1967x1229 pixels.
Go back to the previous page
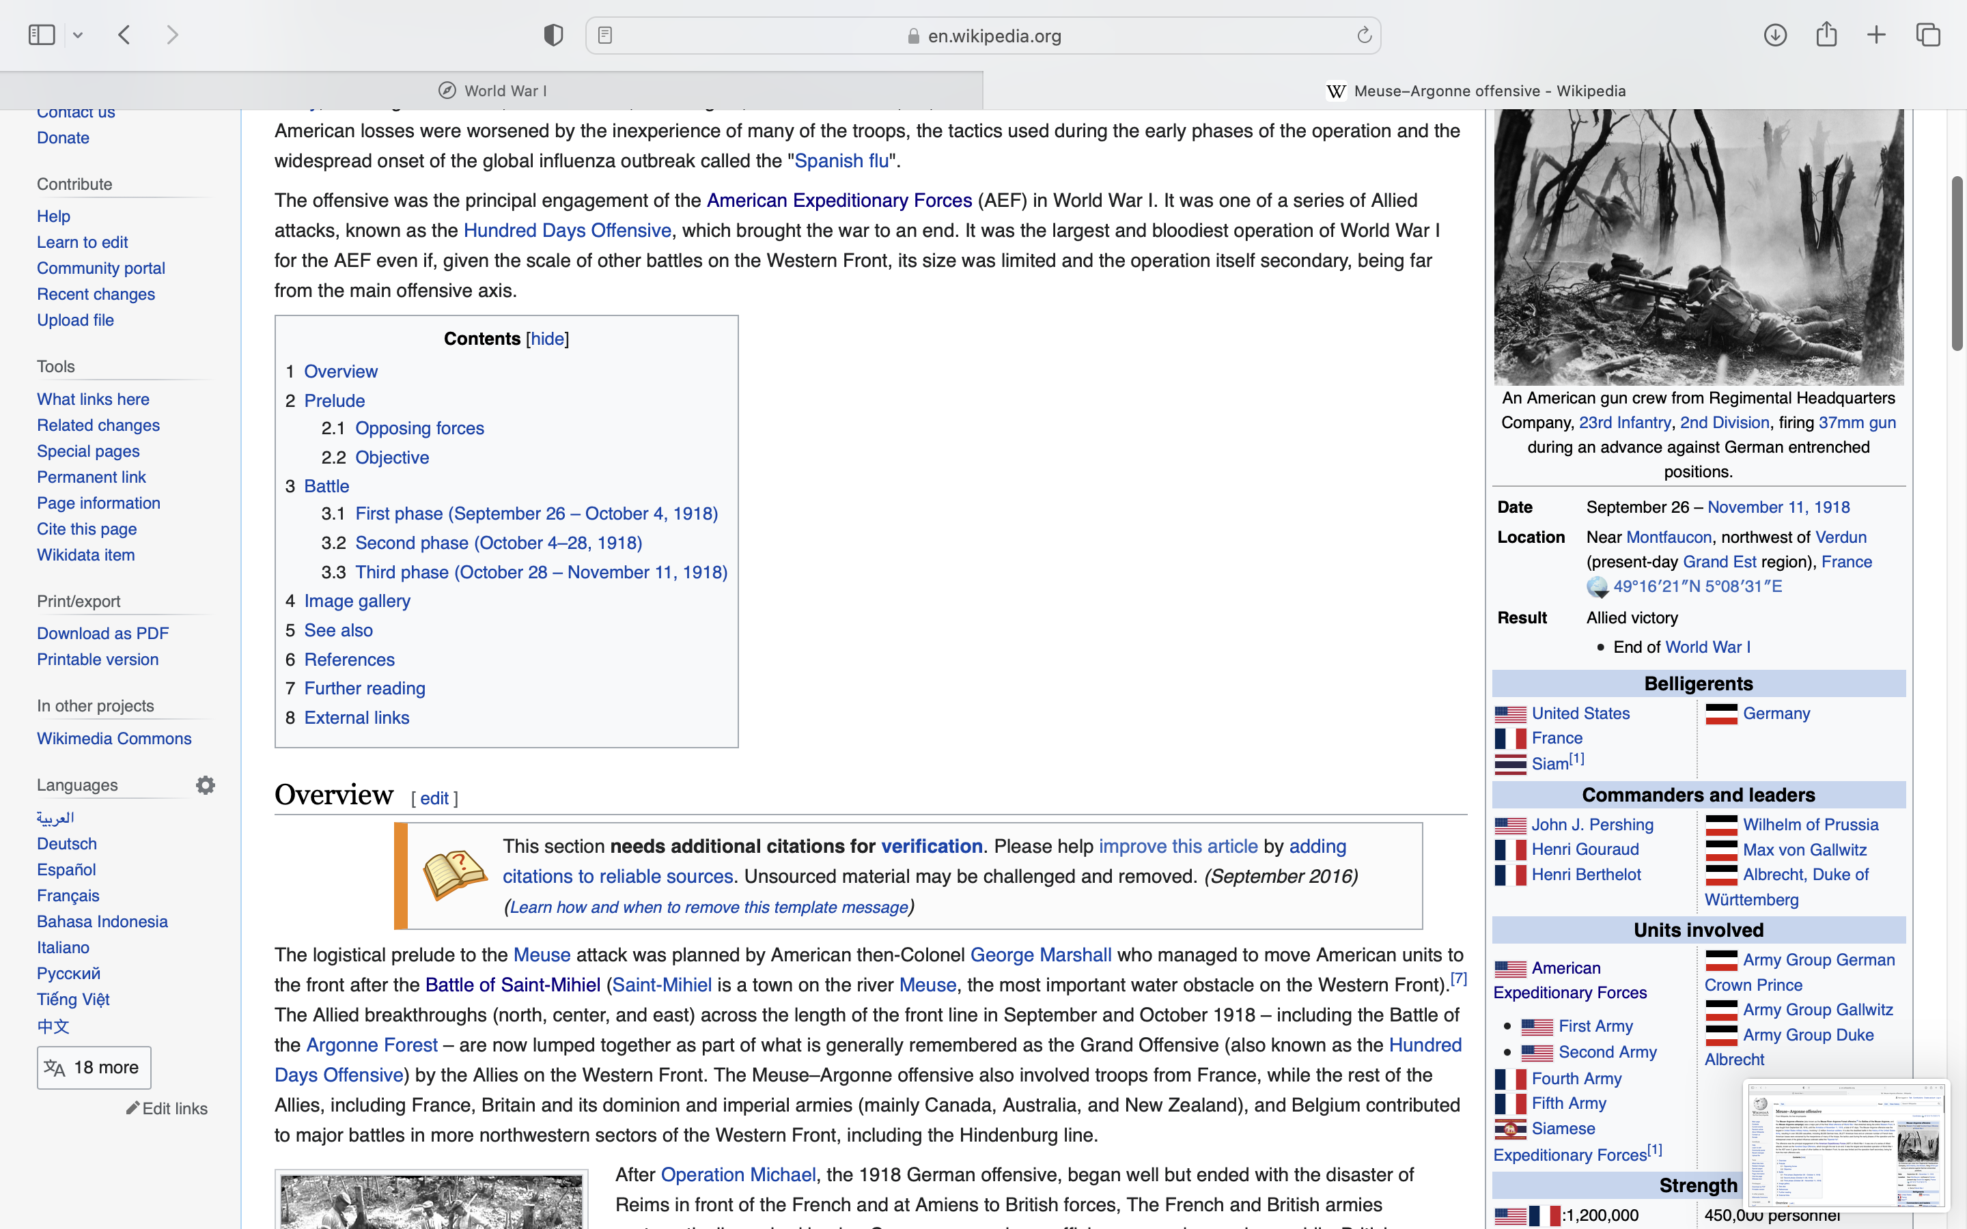pos(124,35)
